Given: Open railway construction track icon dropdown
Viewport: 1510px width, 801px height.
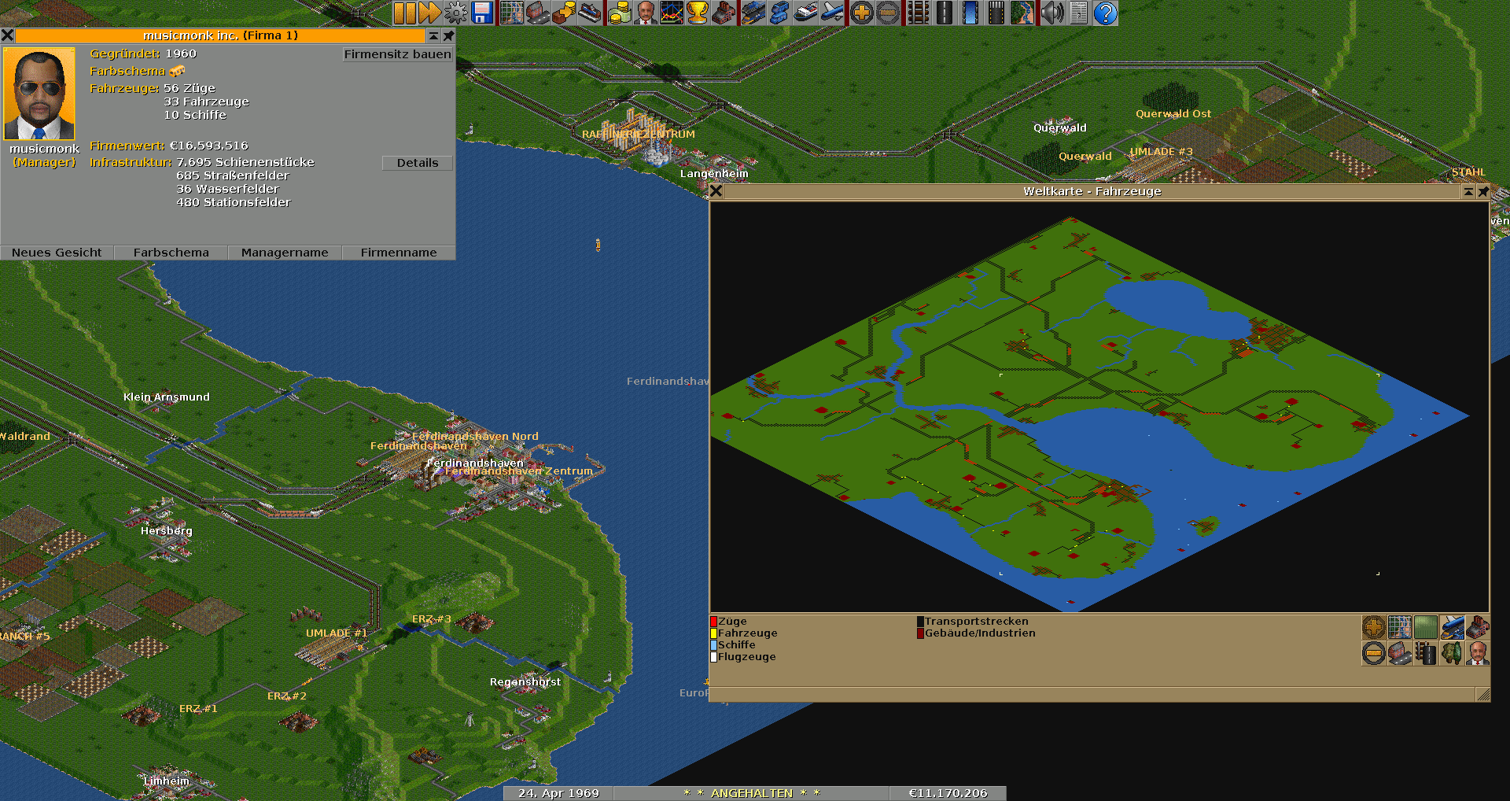Looking at the screenshot, I should coord(919,13).
